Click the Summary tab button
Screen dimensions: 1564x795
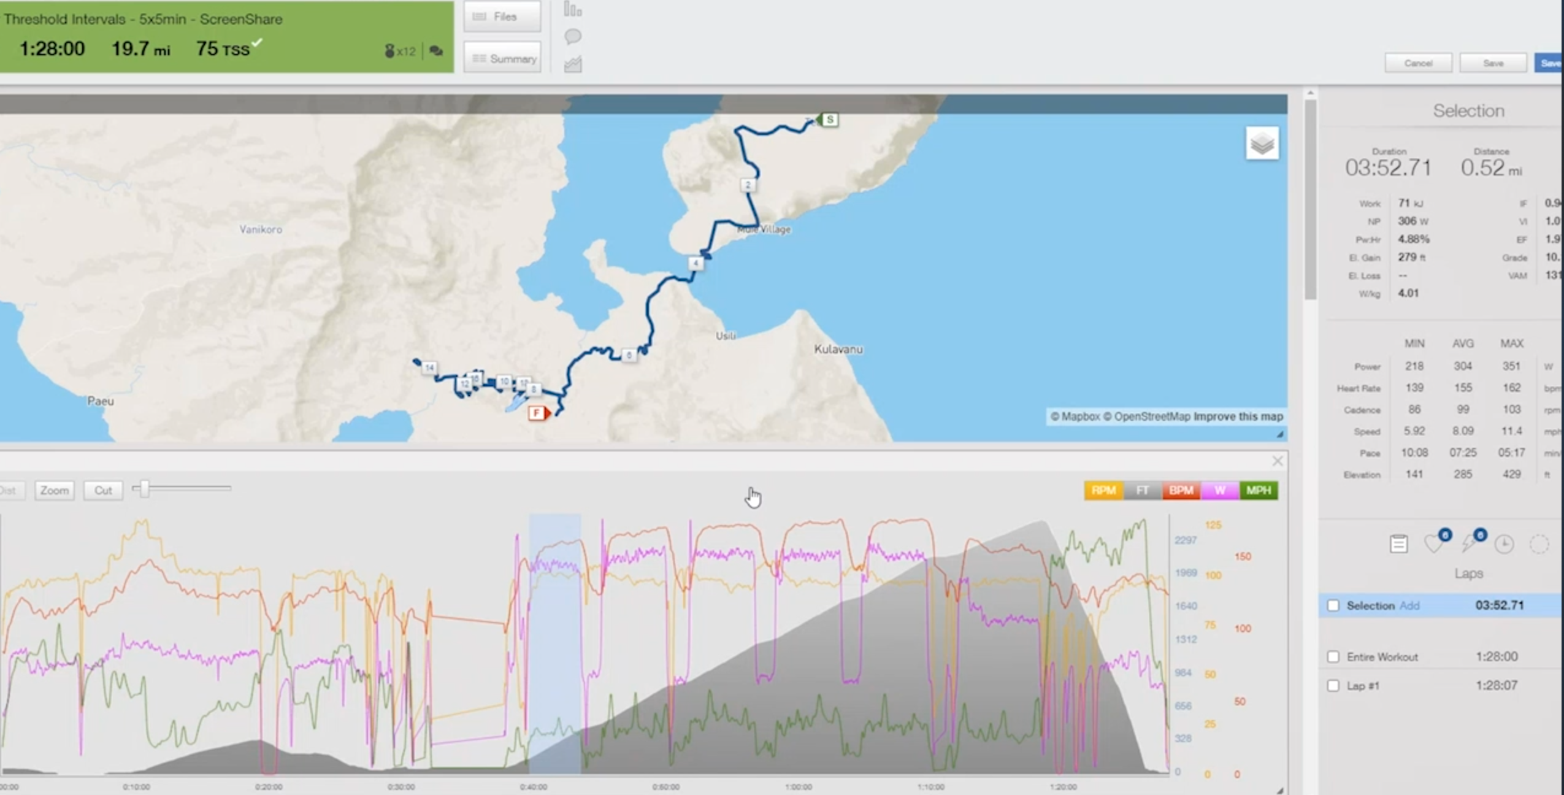(x=502, y=57)
